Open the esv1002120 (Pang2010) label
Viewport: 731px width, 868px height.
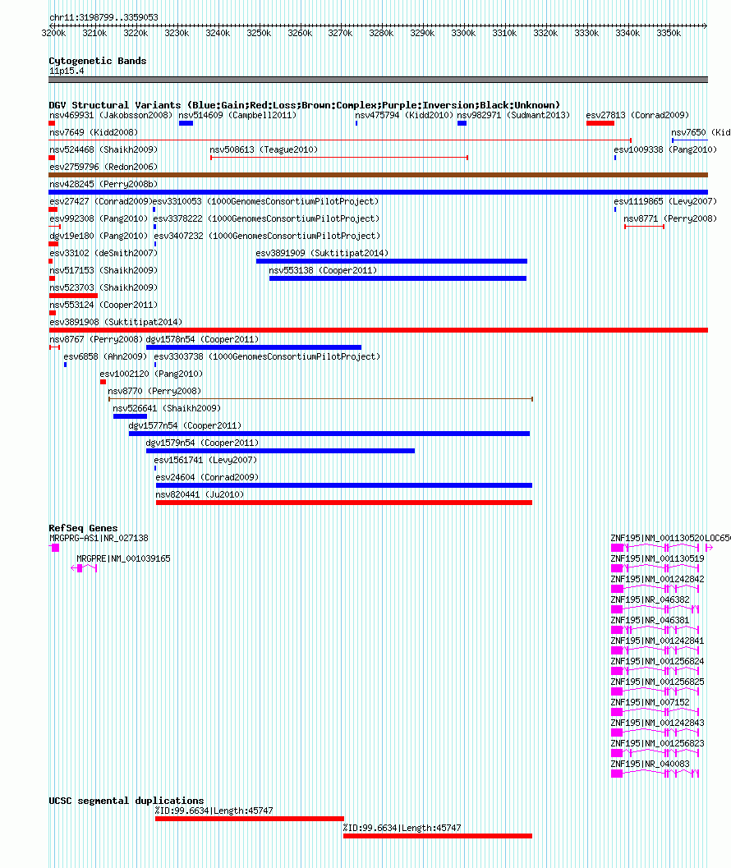pyautogui.click(x=151, y=374)
